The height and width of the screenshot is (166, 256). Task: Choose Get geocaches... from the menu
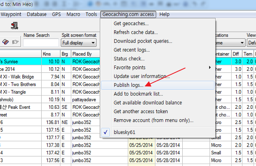158,23
